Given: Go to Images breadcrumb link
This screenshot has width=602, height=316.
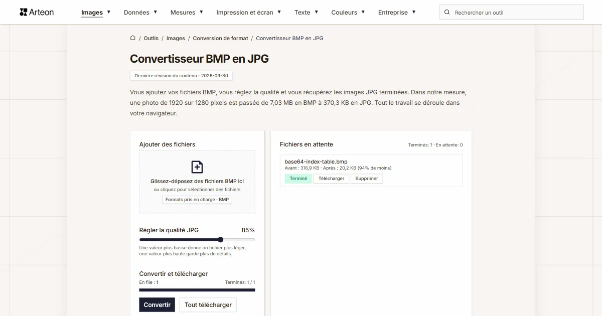Looking at the screenshot, I should [176, 38].
